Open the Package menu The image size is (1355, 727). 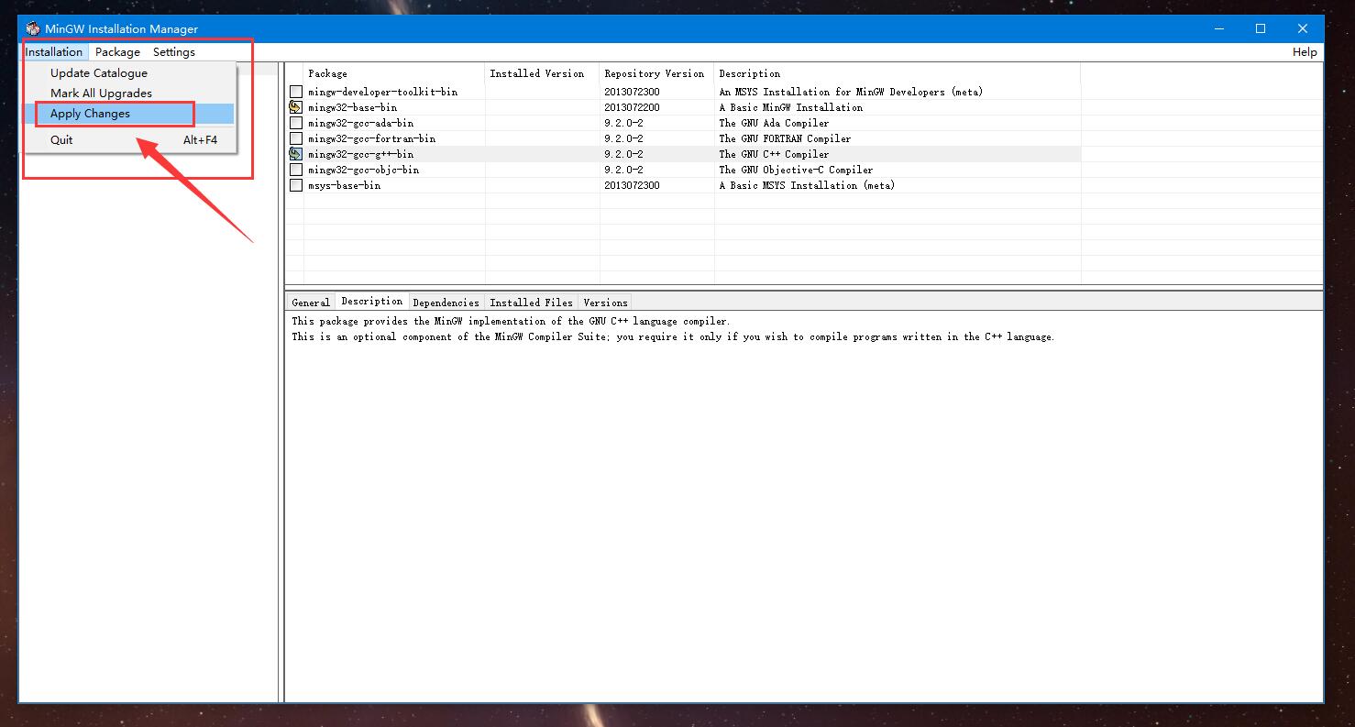[x=117, y=52]
